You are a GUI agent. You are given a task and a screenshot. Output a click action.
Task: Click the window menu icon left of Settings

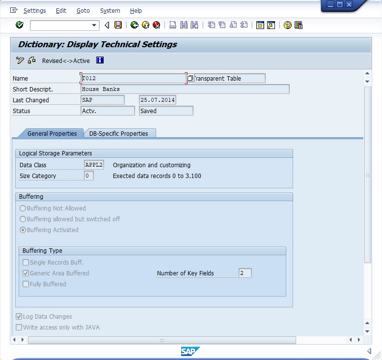tap(14, 10)
